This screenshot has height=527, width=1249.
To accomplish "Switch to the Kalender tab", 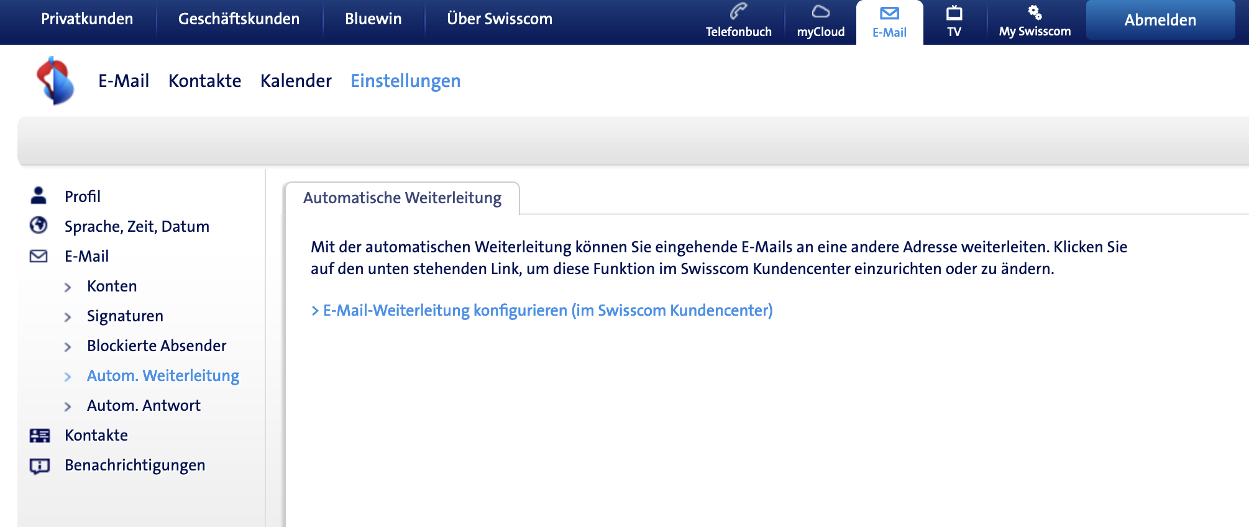I will tap(296, 81).
